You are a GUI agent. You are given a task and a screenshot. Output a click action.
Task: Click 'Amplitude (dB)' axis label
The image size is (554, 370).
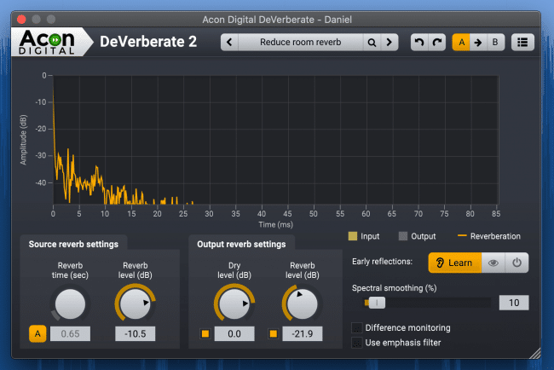pyautogui.click(x=23, y=140)
